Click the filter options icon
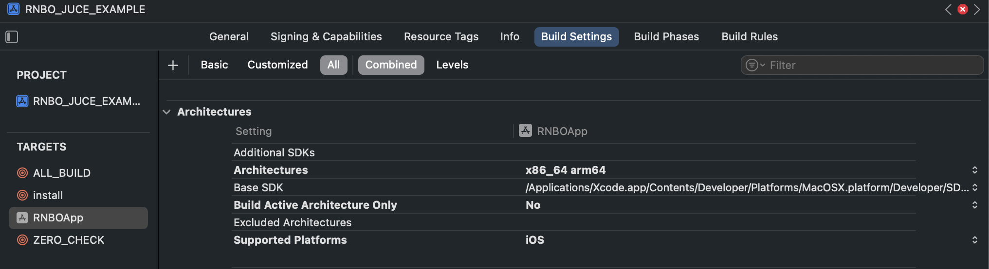 pyautogui.click(x=755, y=65)
